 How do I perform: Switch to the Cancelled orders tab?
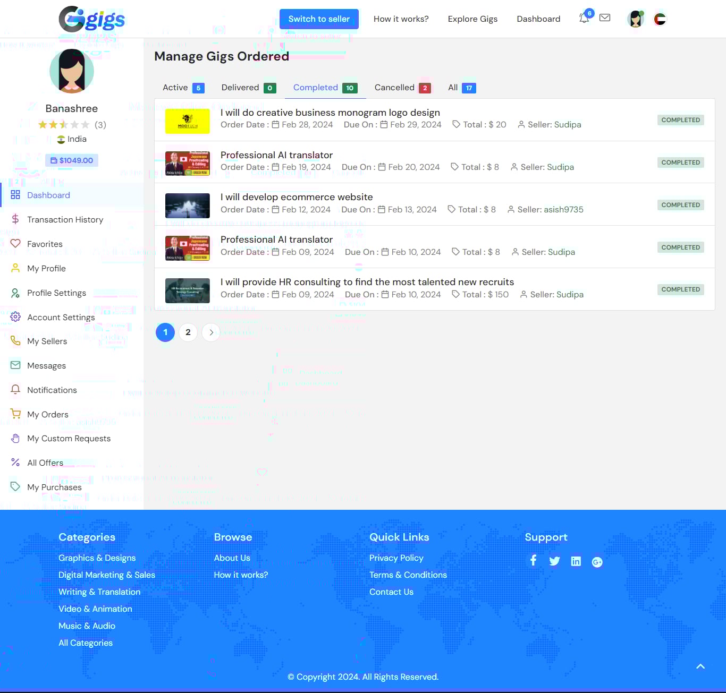click(x=402, y=88)
